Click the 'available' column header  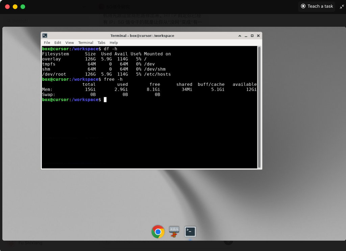click(x=245, y=84)
